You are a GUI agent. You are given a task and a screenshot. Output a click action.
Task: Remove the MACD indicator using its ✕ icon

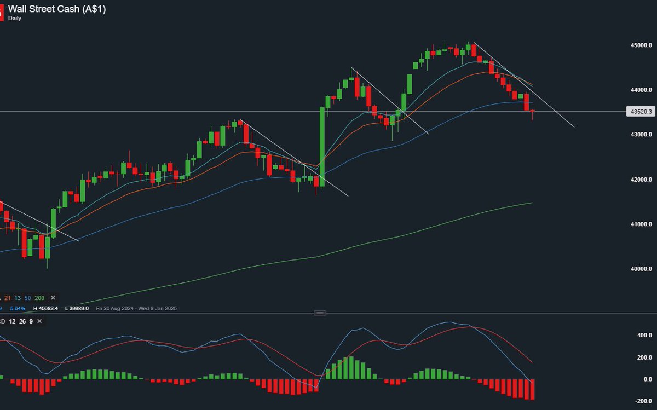pos(38,321)
